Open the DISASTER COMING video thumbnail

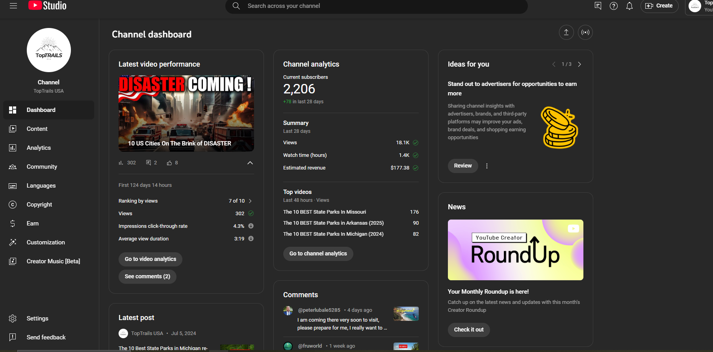click(186, 114)
